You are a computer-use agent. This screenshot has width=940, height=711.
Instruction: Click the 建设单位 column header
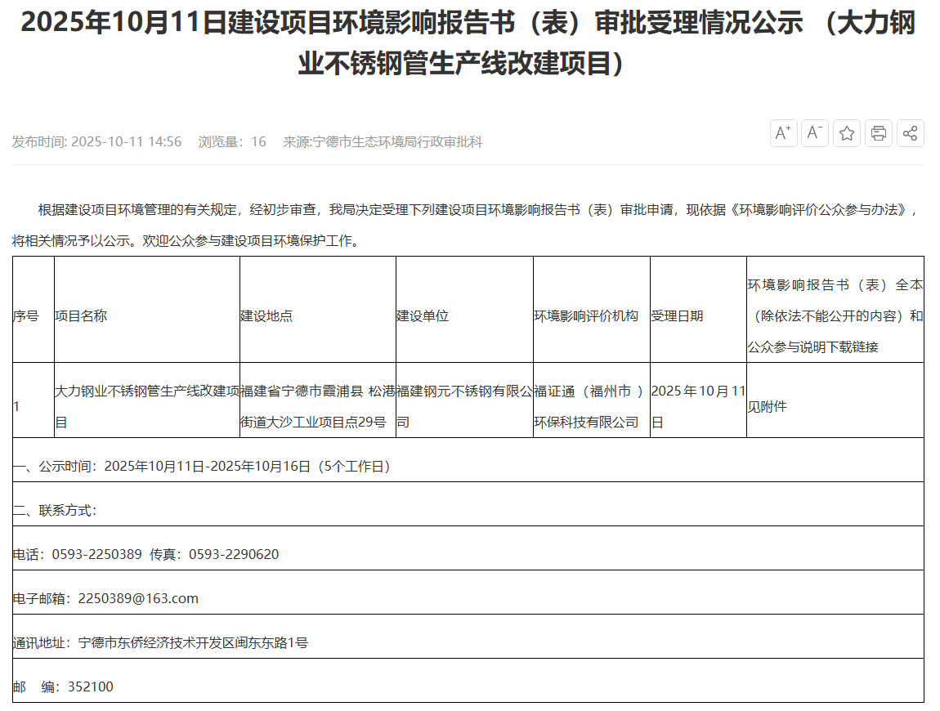point(423,316)
